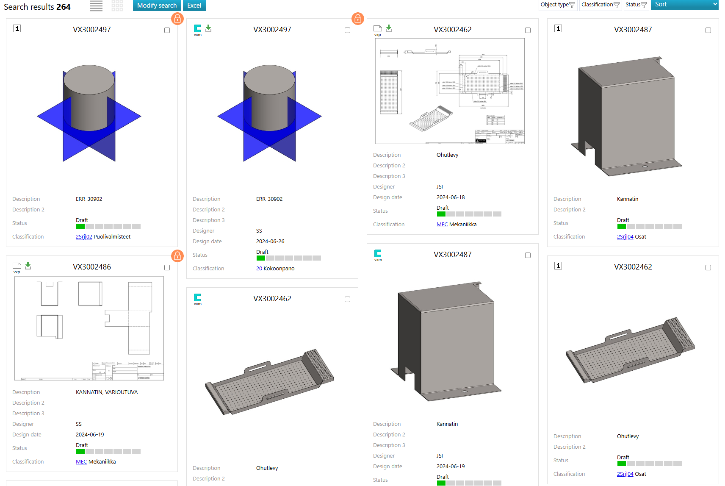Switch to grid view layout icon

(117, 6)
